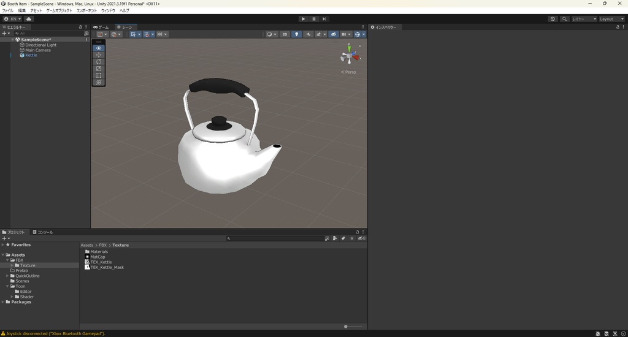This screenshot has height=337, width=628.
Task: Click the Pause button
Action: [314, 19]
